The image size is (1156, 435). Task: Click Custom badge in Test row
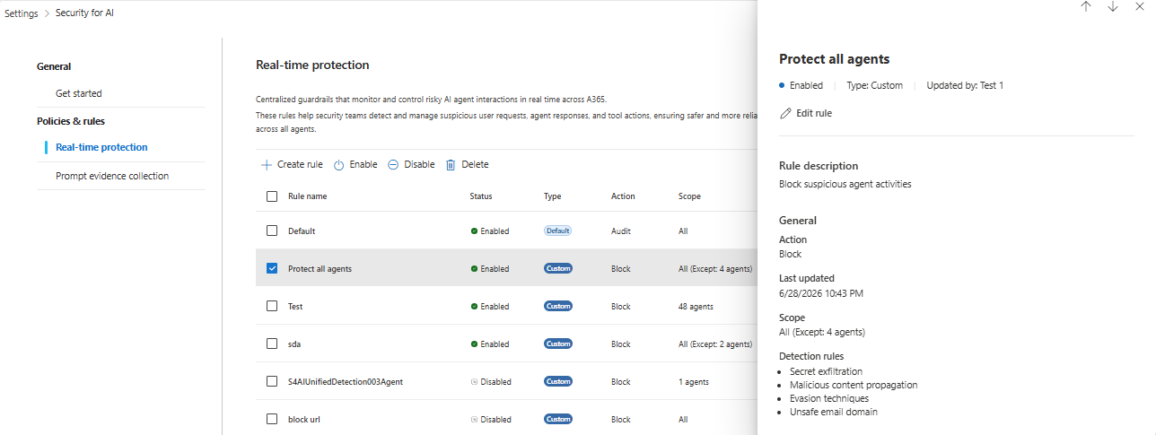point(558,306)
